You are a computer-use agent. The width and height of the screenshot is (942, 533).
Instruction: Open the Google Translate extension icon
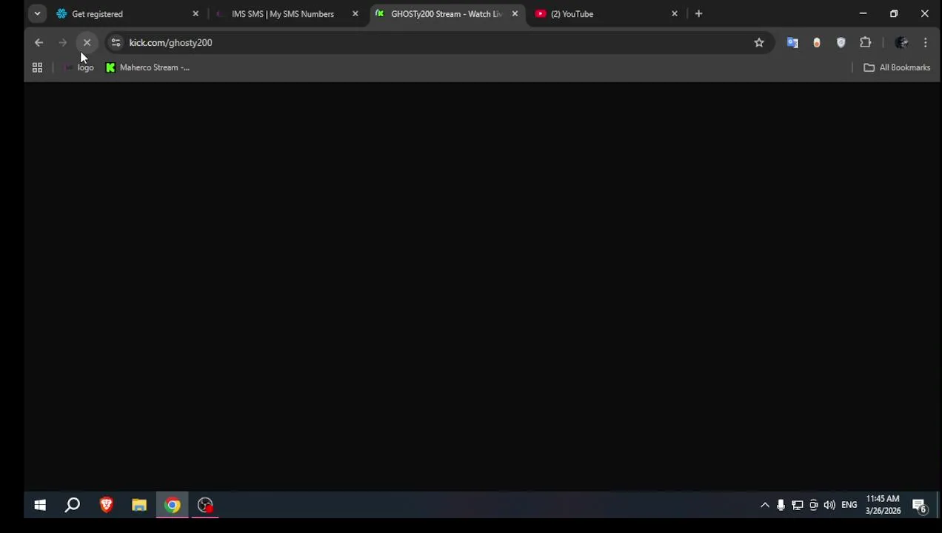coord(792,43)
